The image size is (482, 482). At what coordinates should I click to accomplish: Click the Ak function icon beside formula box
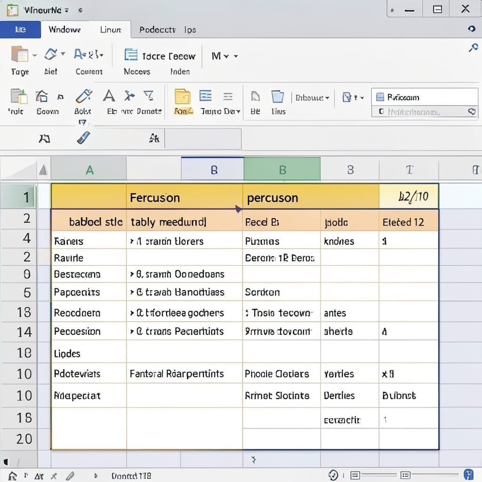(154, 138)
